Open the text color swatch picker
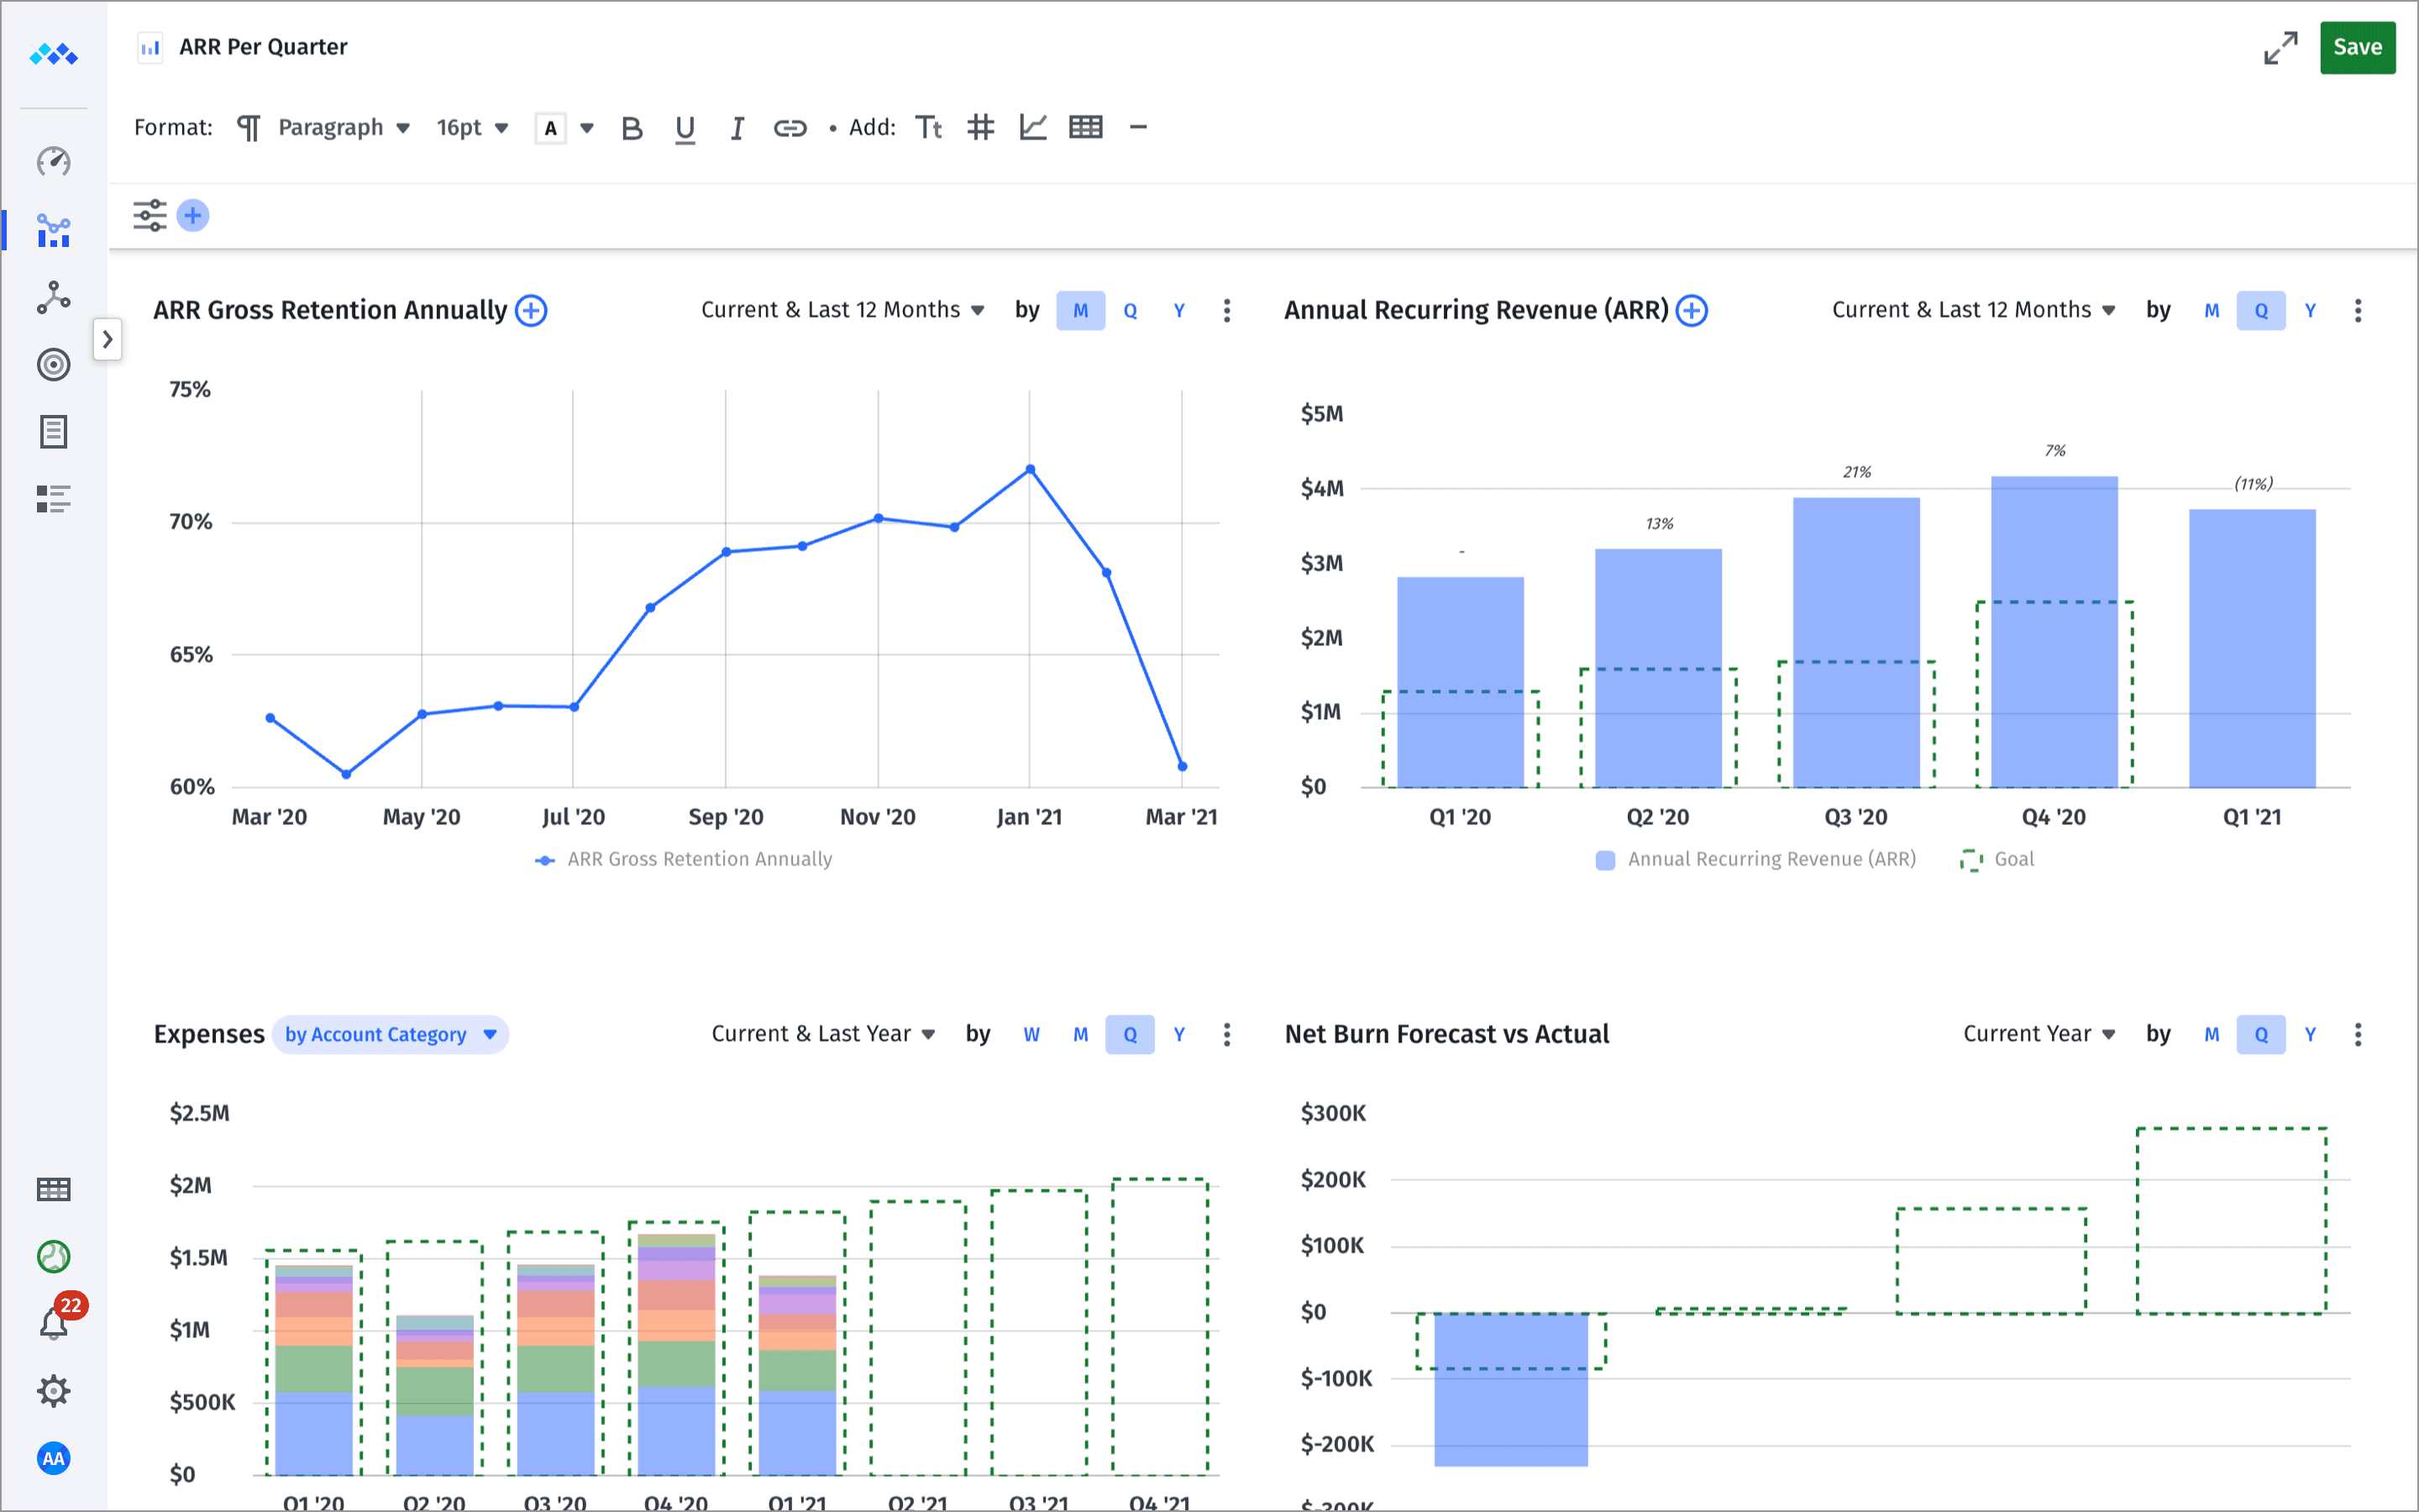This screenshot has height=1512, width=2419. click(551, 128)
